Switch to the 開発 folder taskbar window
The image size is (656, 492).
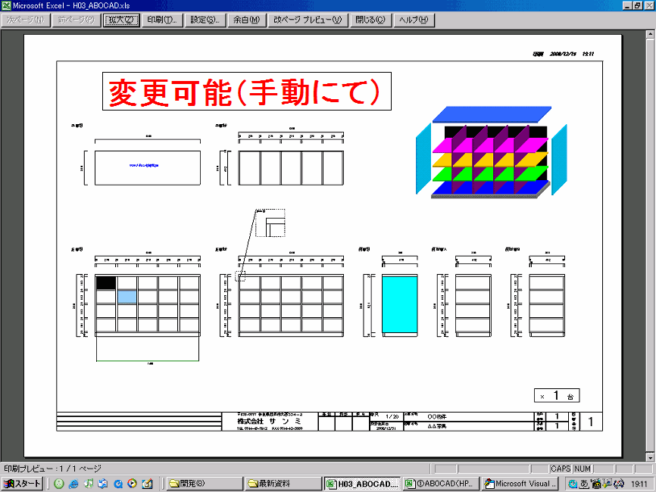click(205, 484)
